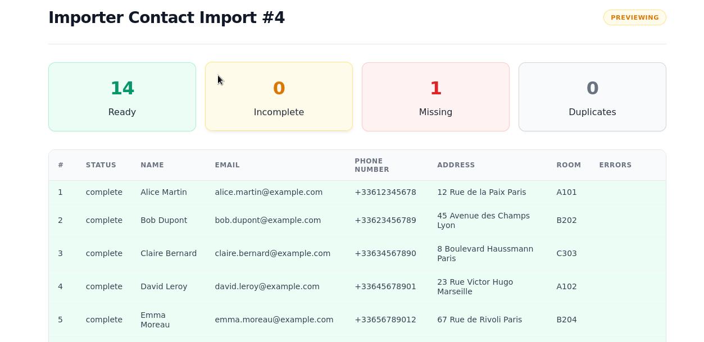Click alice.martin@example.com email cell
The width and height of the screenshot is (704, 342).
[x=269, y=192]
